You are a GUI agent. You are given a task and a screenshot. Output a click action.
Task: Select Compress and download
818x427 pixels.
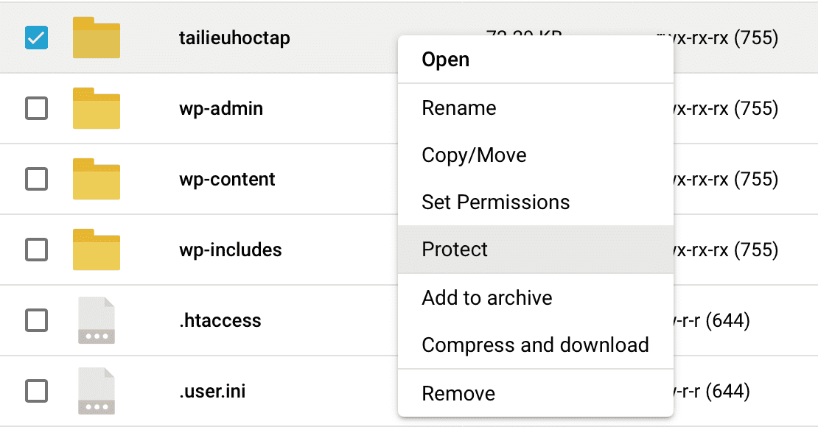coord(535,345)
